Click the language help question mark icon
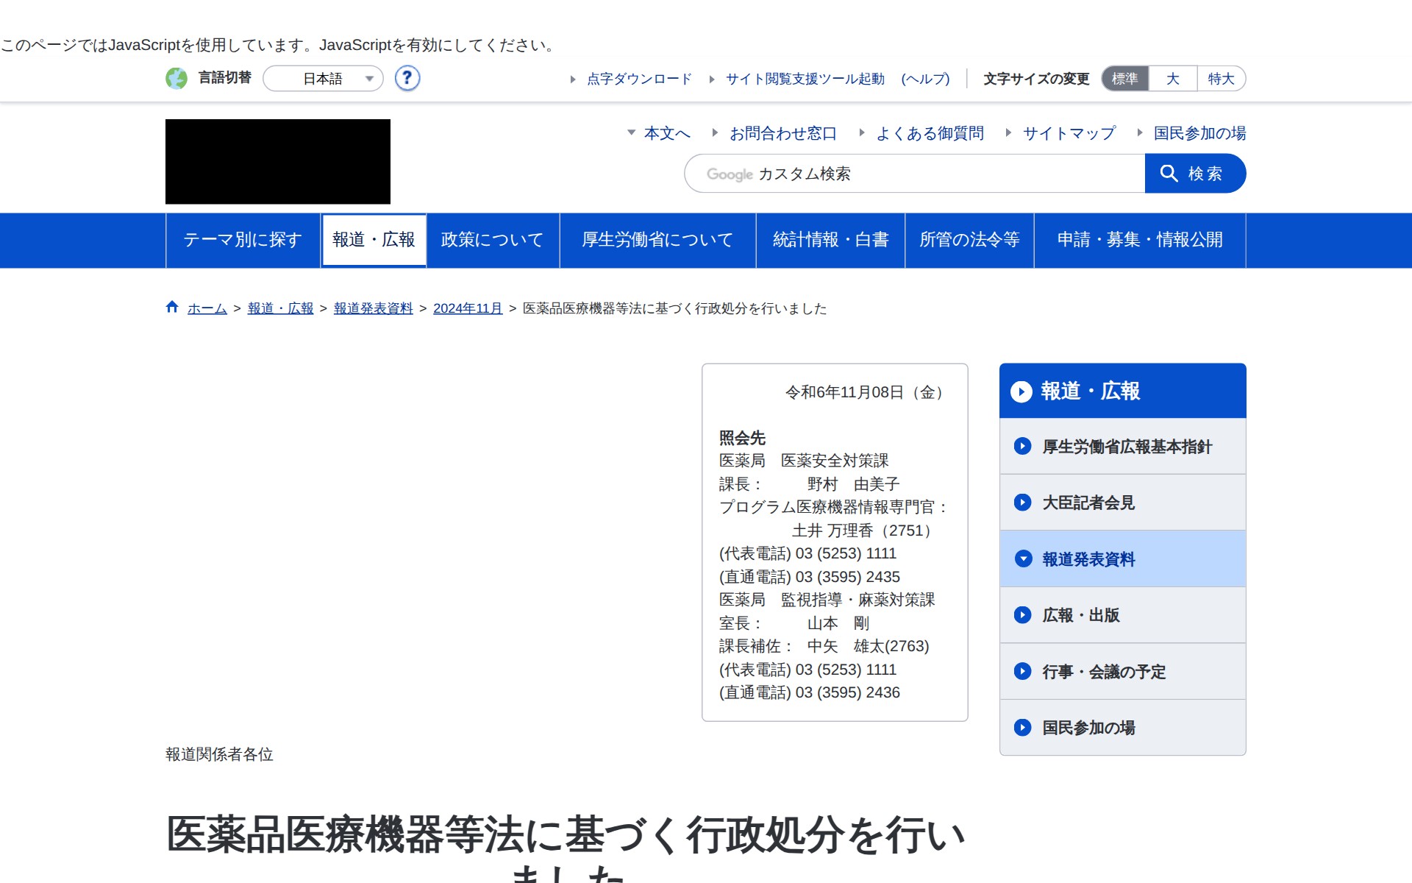This screenshot has height=883, width=1412. [x=407, y=78]
